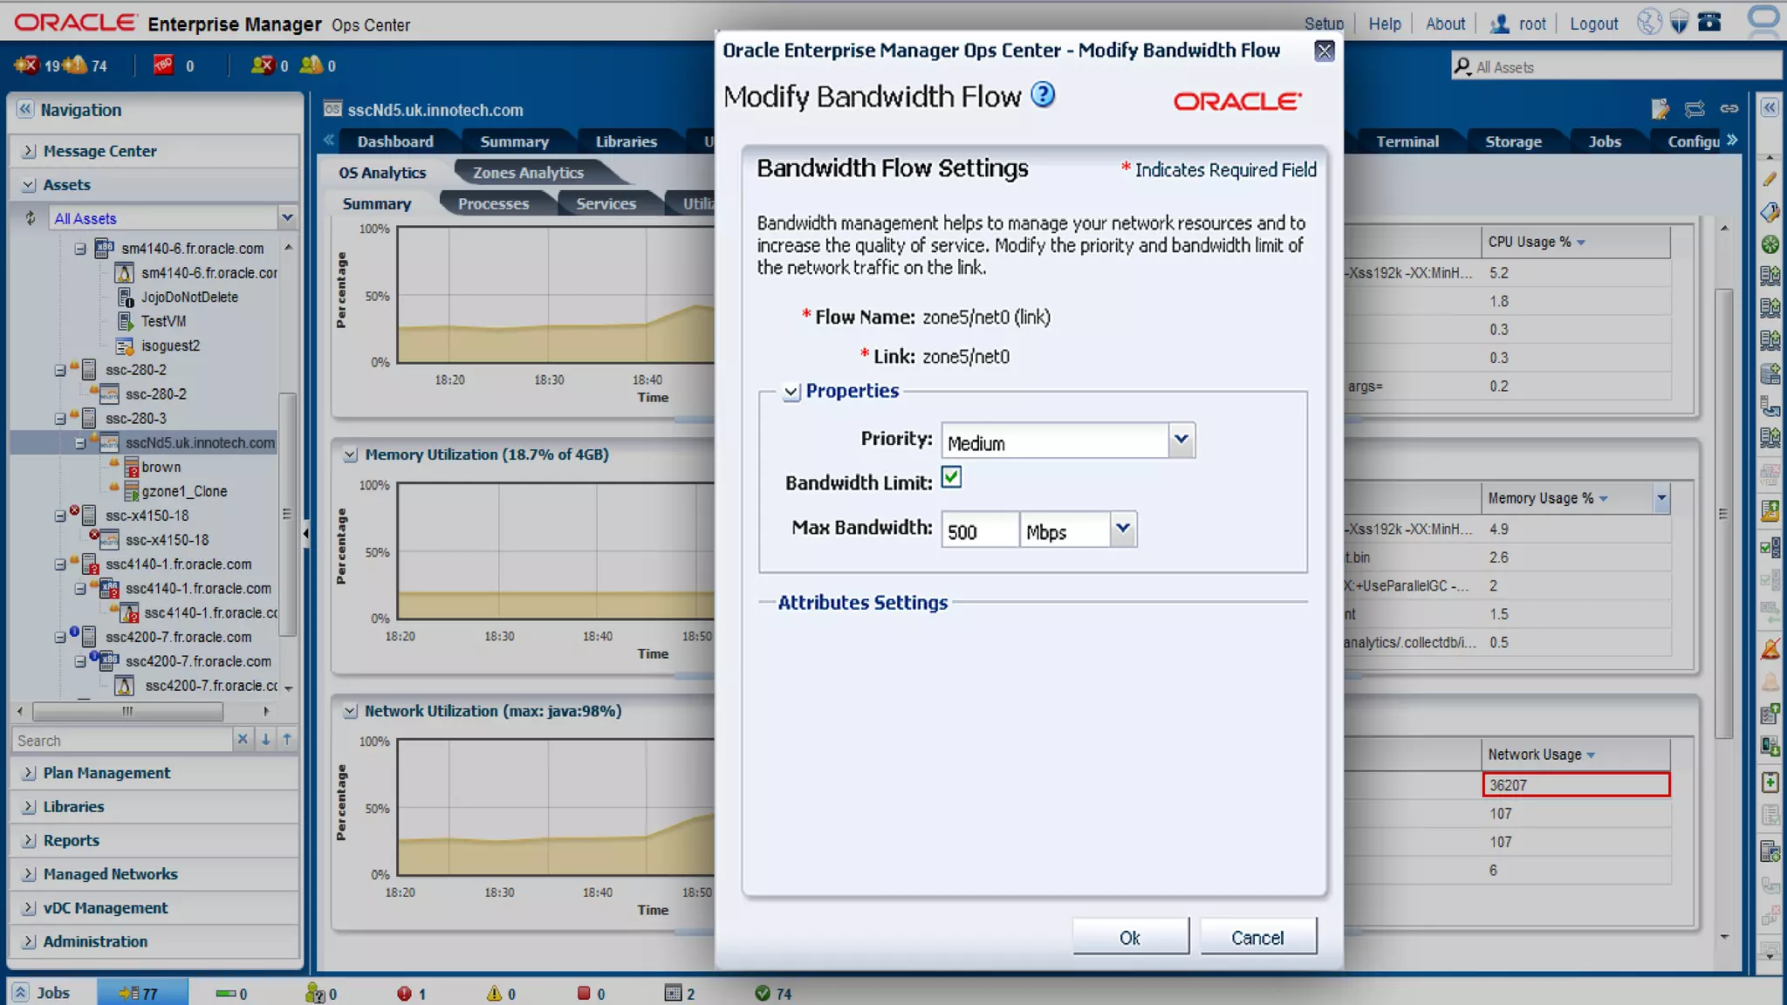Viewport: 1787px width, 1005px height.
Task: Click the search clear X icon
Action: (243, 739)
